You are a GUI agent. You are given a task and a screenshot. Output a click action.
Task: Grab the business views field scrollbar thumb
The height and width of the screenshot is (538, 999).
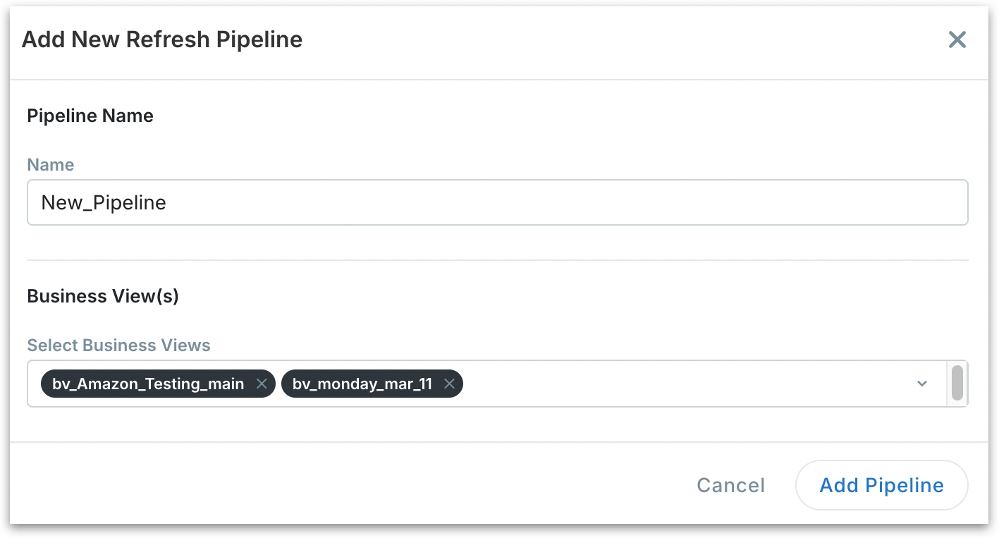957,382
